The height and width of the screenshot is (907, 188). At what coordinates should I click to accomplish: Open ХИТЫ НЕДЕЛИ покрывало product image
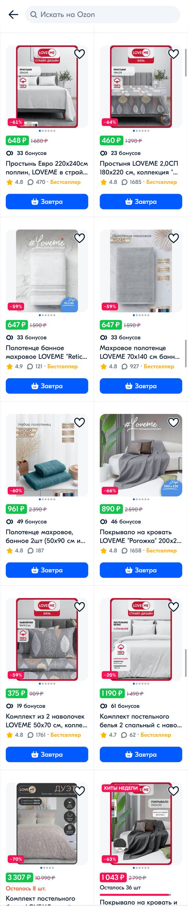pos(141,824)
